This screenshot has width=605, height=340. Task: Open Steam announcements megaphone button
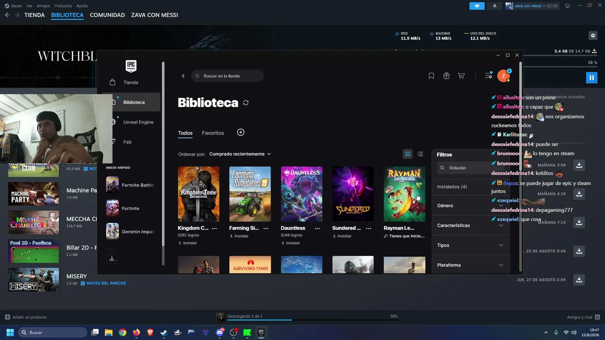coord(477,6)
